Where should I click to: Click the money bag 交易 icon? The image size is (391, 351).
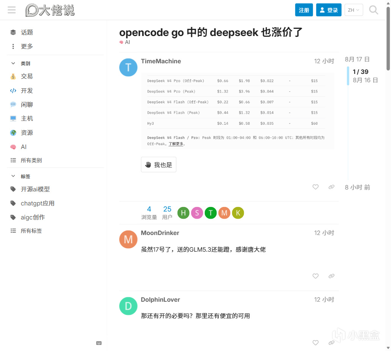click(x=13, y=77)
